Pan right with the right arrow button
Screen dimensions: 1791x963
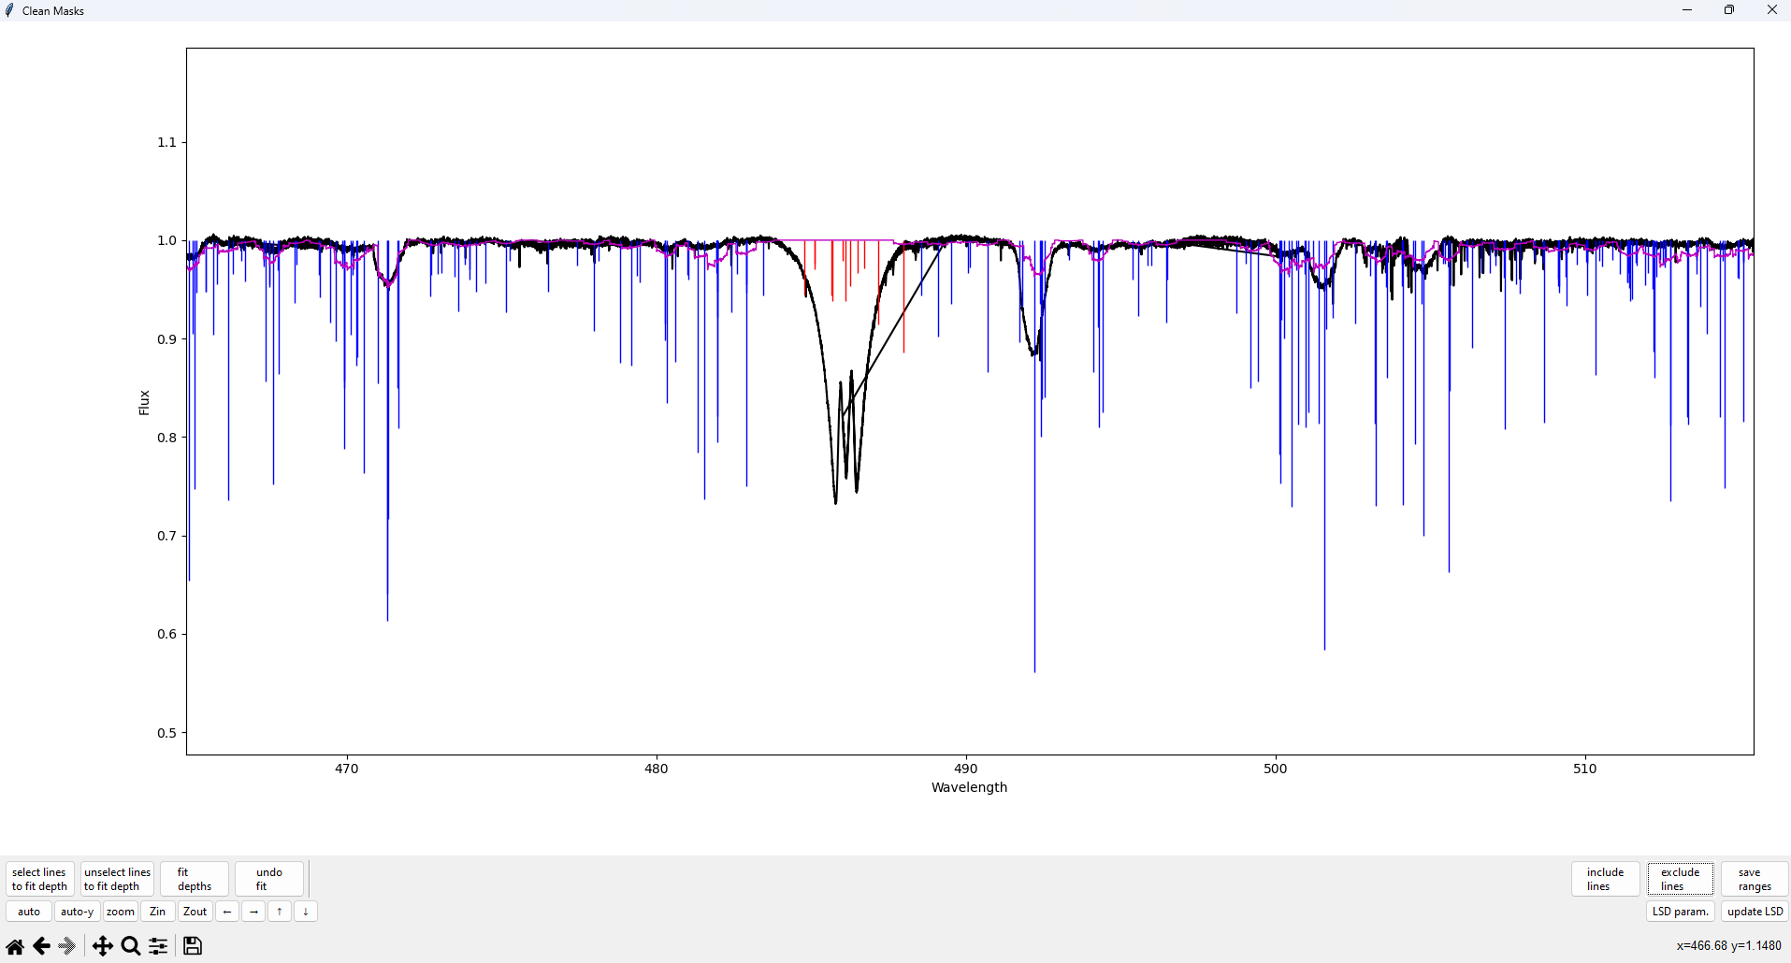click(x=253, y=912)
